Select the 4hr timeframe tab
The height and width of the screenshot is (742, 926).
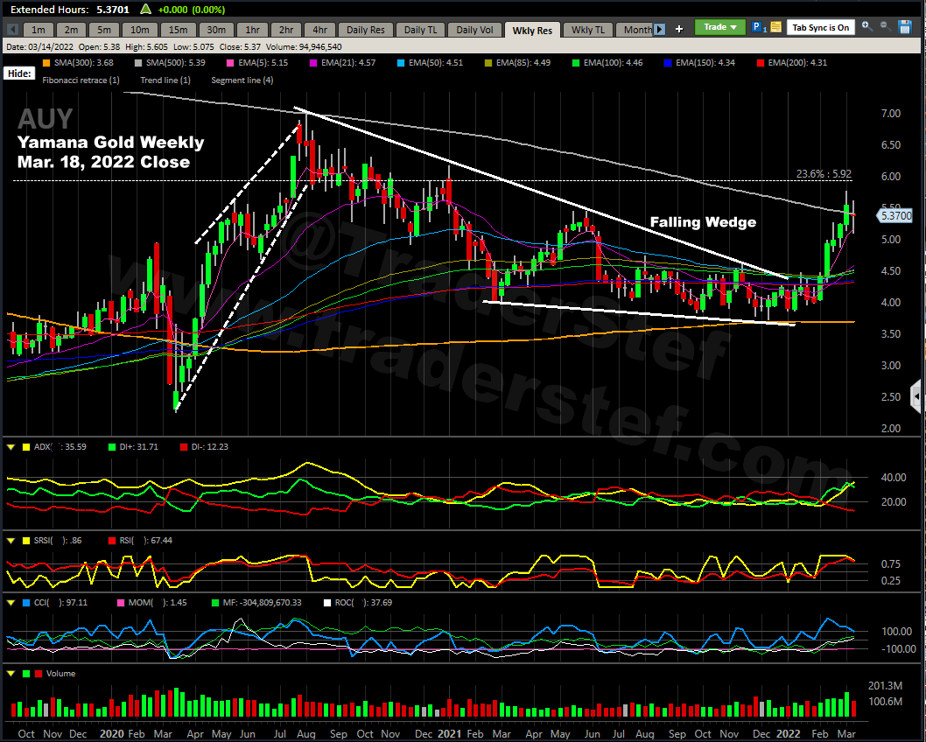coord(319,30)
